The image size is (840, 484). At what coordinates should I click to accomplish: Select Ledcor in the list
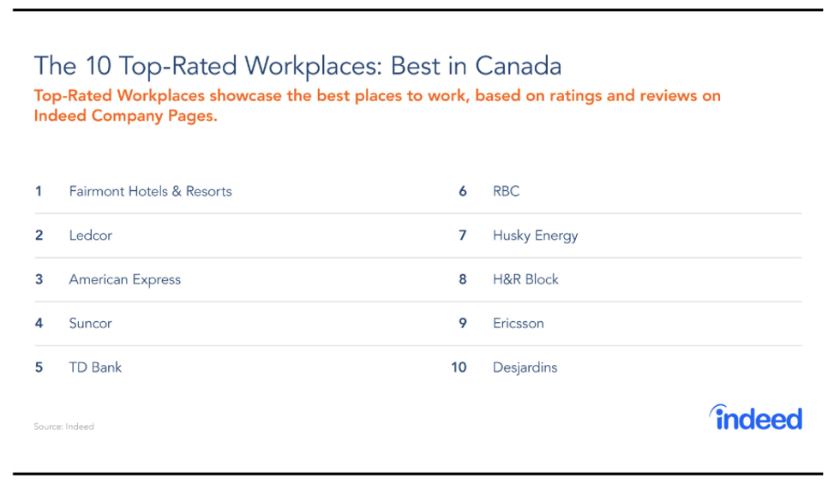click(x=90, y=236)
